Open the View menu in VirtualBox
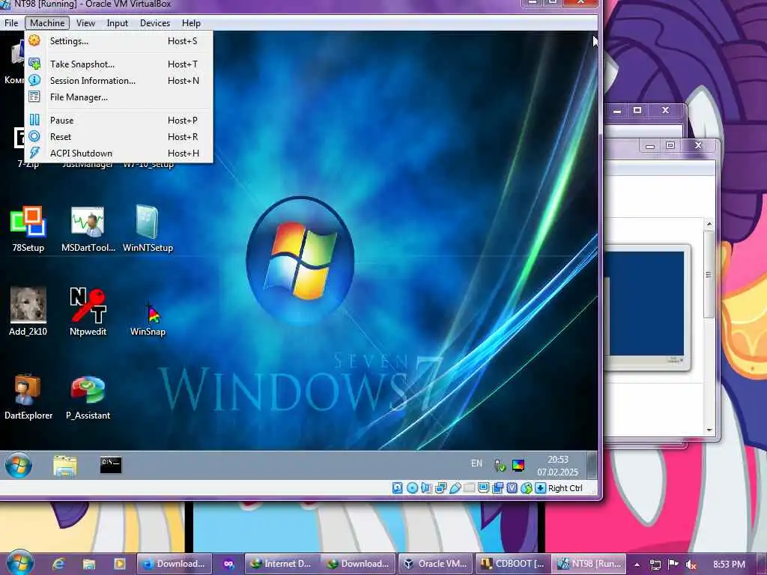 pos(85,23)
